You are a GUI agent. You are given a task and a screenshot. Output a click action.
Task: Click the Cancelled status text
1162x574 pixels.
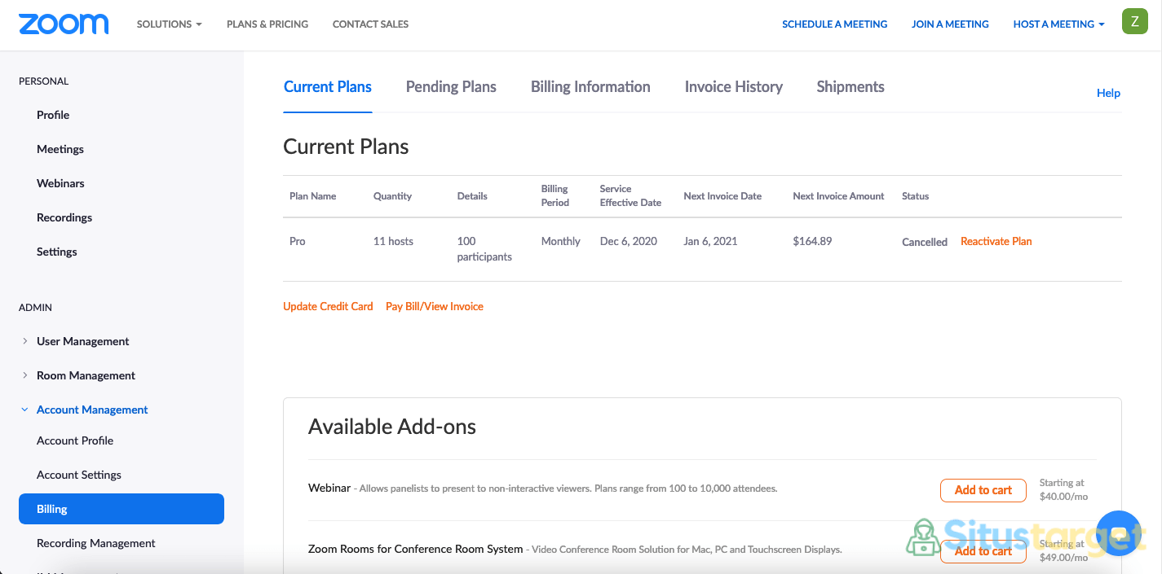tap(925, 242)
